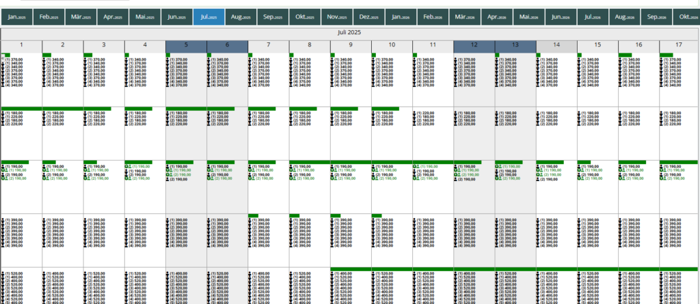700x304 pixels.
Task: Open the Dez. 2025 tab
Action: click(x=368, y=17)
